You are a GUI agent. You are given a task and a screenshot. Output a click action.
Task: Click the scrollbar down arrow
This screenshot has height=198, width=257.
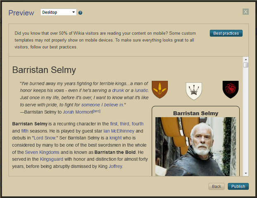tap(246, 173)
